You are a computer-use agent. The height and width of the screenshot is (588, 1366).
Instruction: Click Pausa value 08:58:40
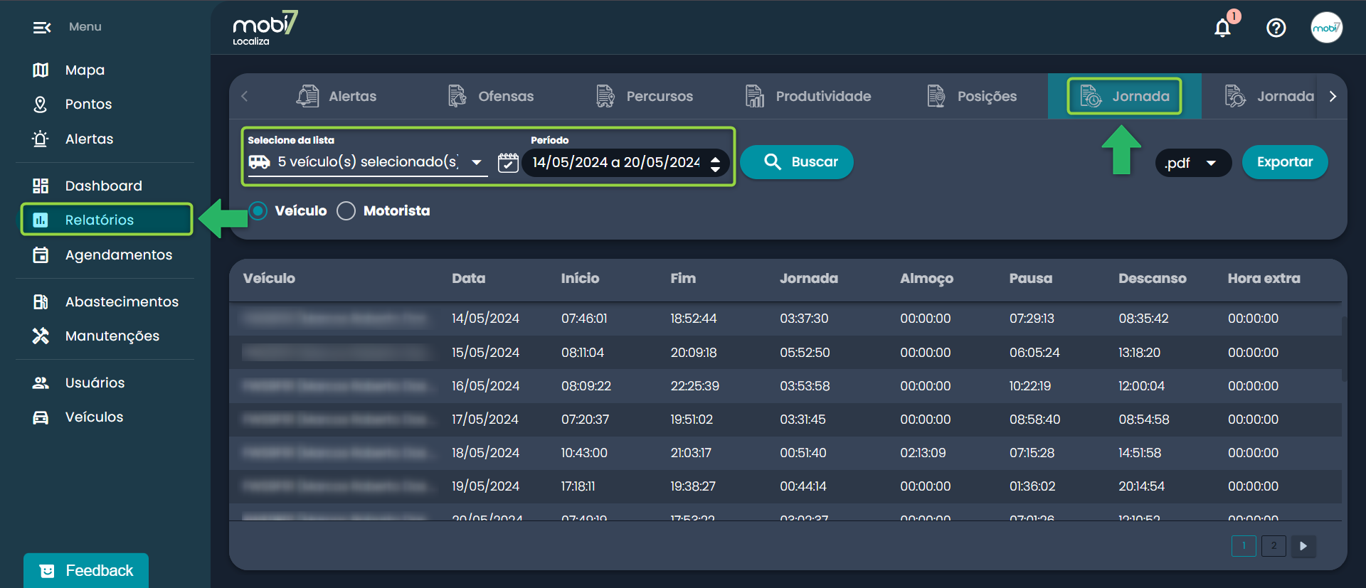(x=1034, y=419)
